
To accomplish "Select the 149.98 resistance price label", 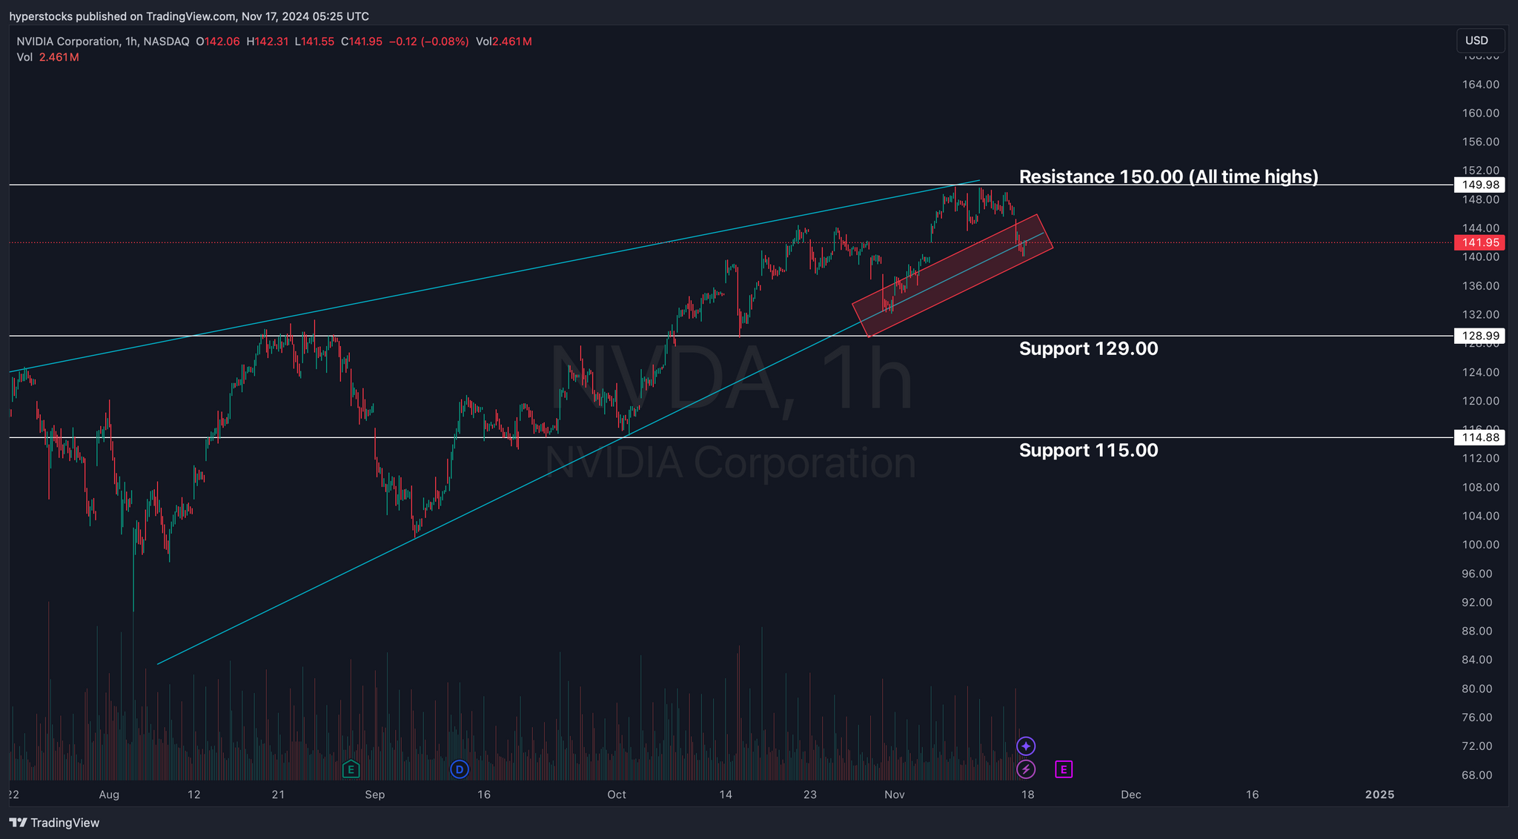I will 1479,185.
